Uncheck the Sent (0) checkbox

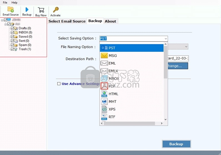(x=12, y=41)
